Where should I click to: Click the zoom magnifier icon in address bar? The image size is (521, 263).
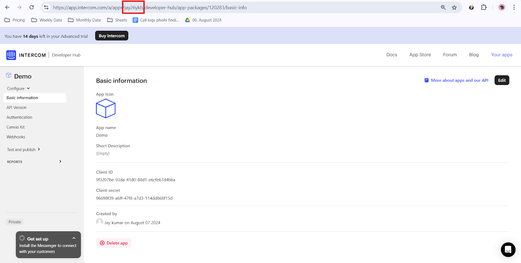click(x=443, y=7)
